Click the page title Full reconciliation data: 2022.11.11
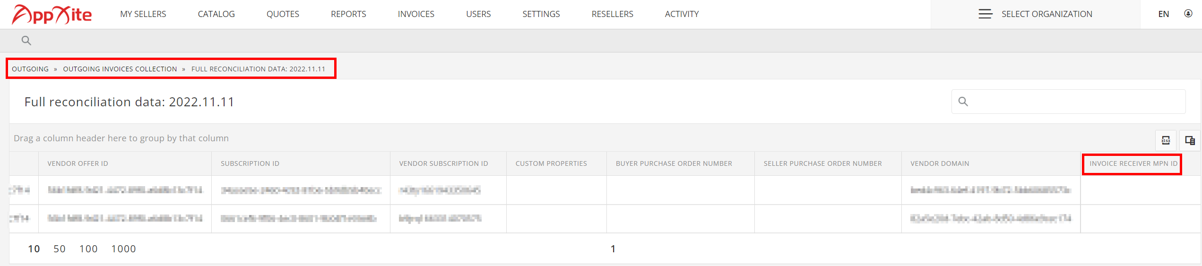Viewport: 1202px width, 266px height. [x=129, y=102]
